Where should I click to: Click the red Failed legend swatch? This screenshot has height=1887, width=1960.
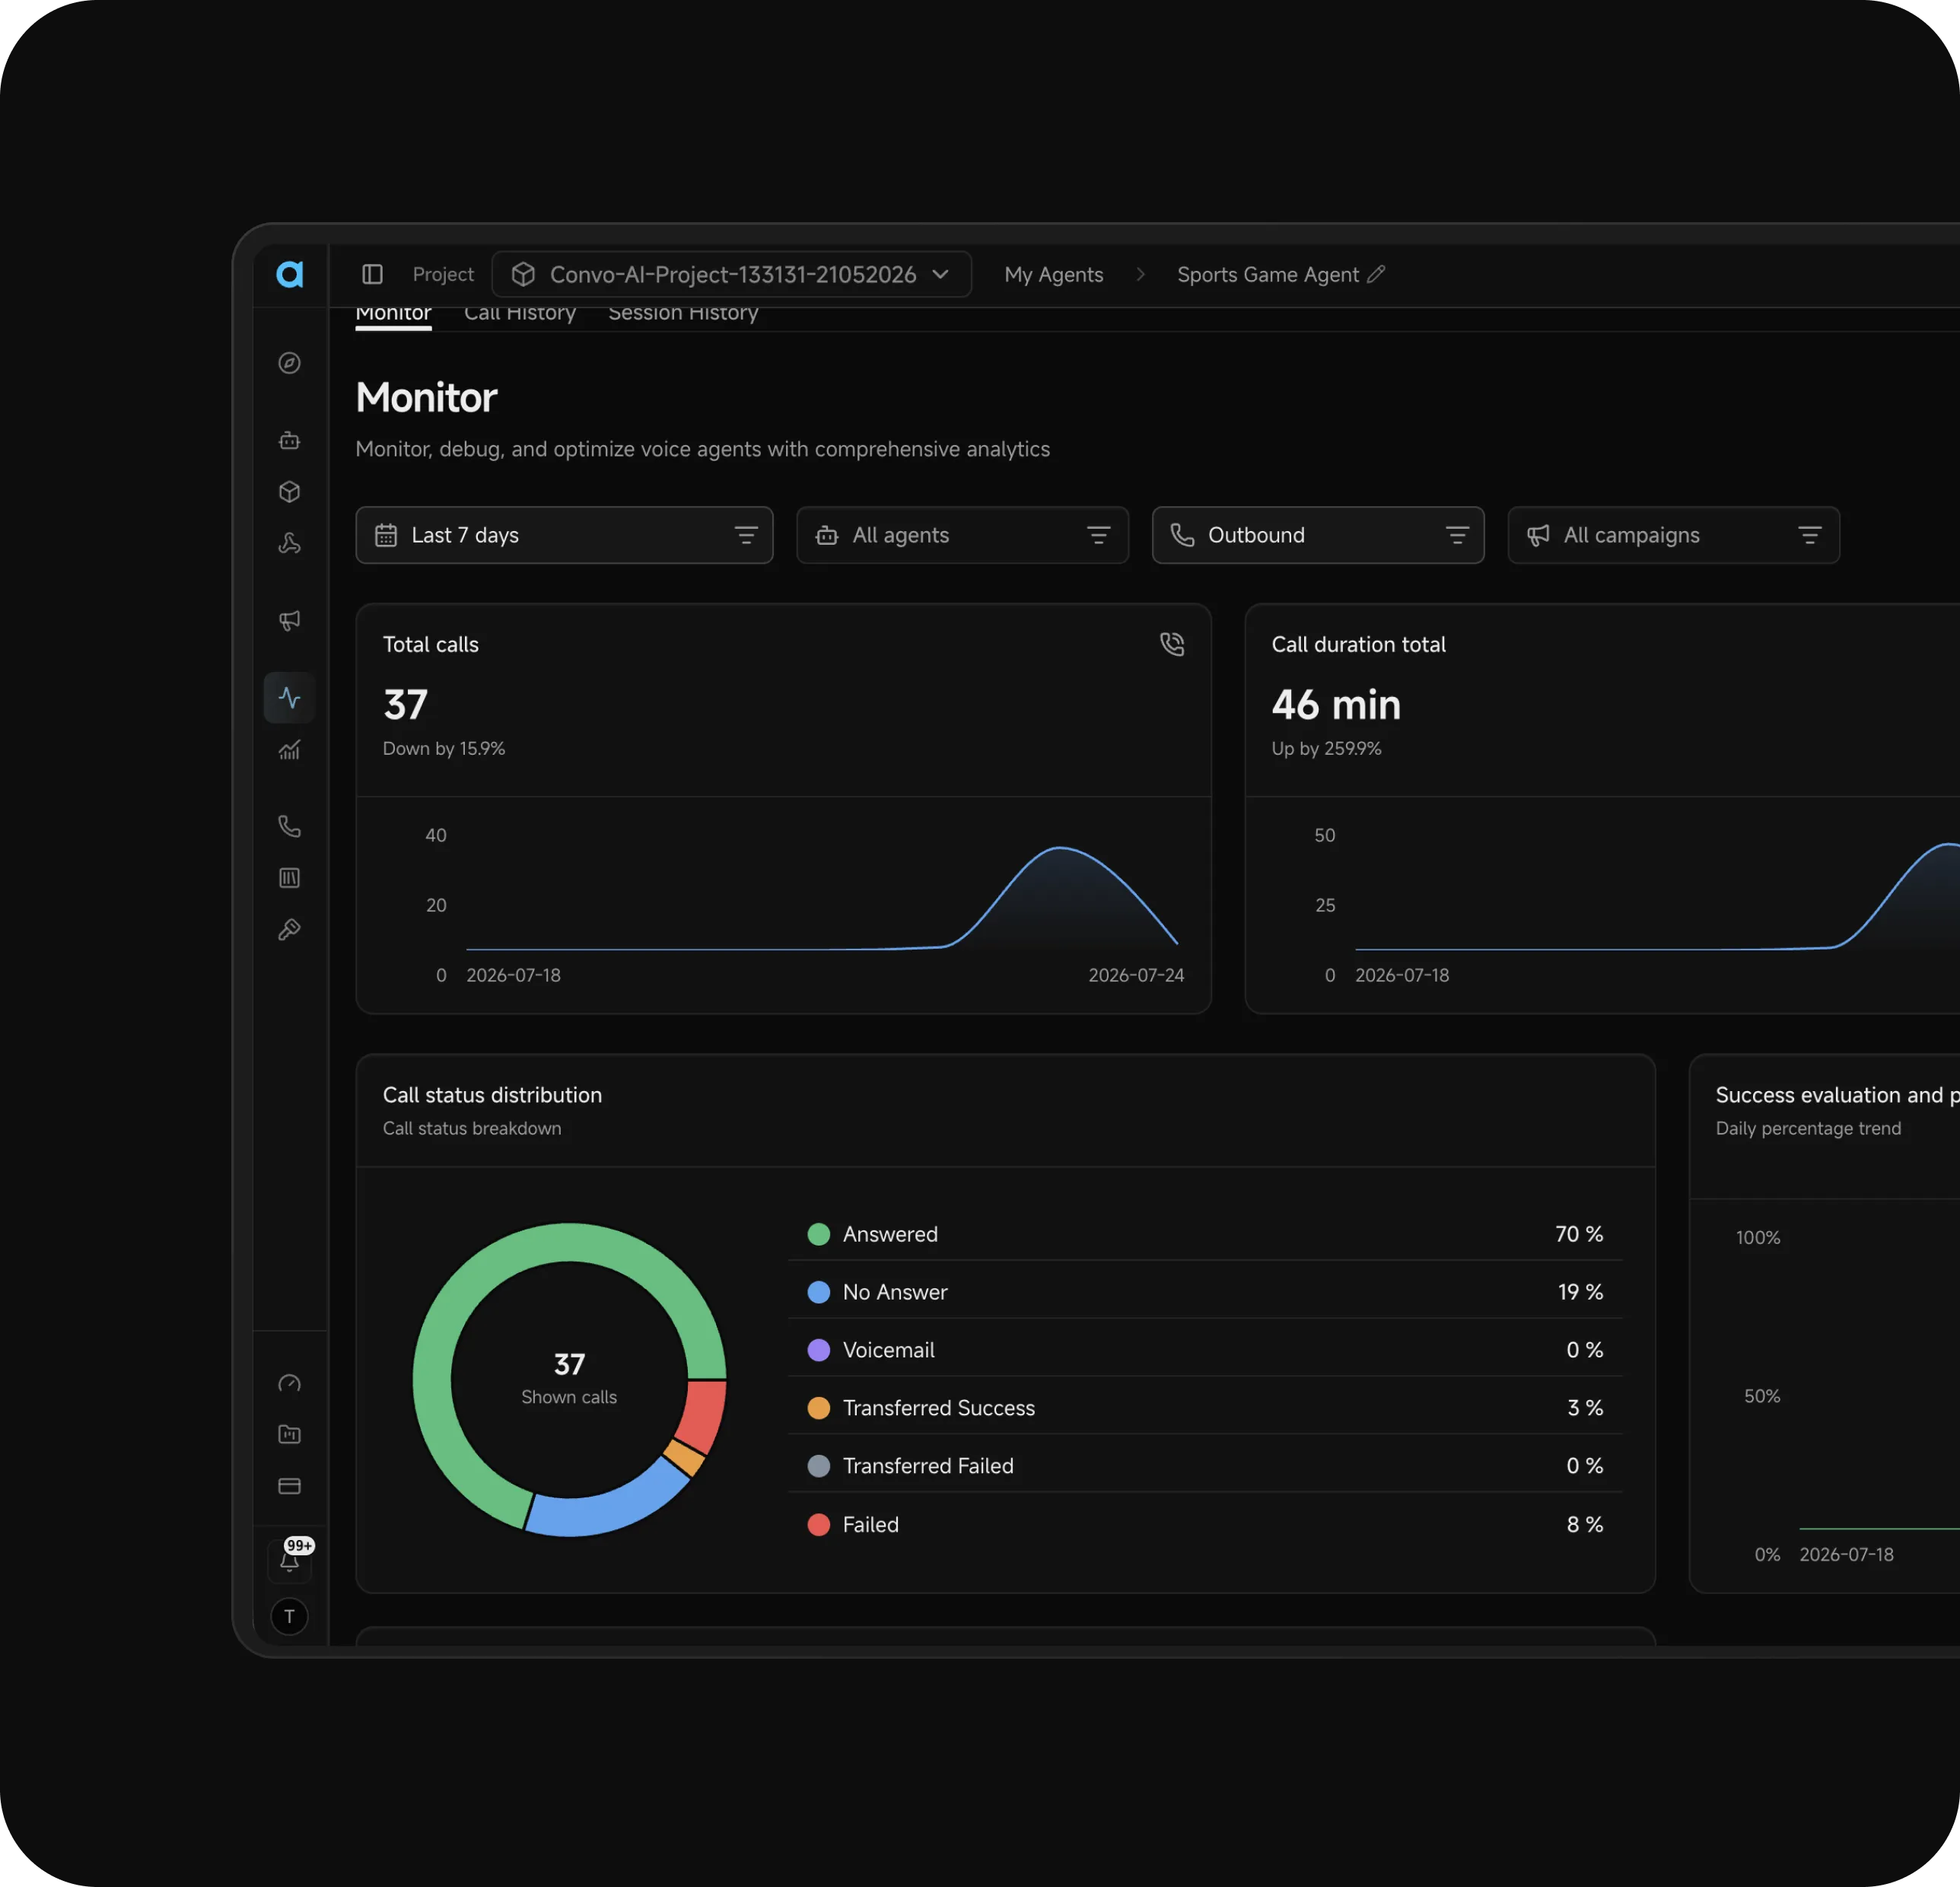click(819, 1524)
